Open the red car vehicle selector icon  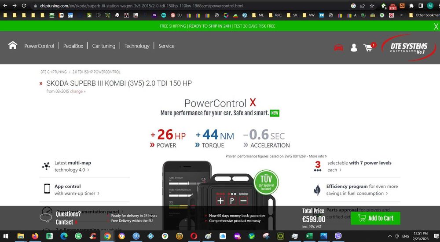(338, 48)
